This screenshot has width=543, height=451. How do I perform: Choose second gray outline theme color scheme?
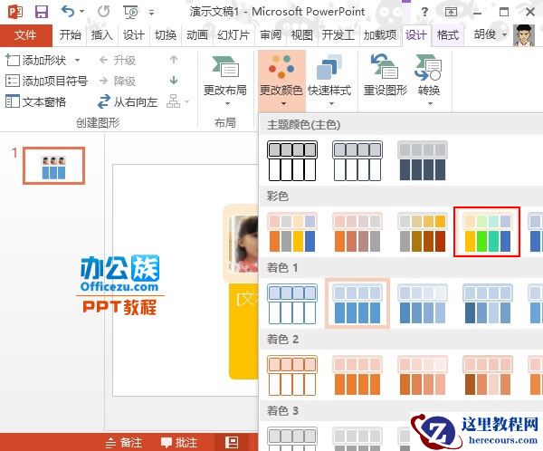(357, 160)
